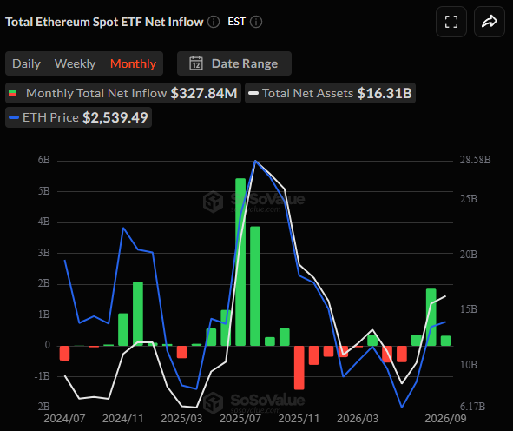Click the $327.84M inflow value
This screenshot has height=431, width=513.
204,93
